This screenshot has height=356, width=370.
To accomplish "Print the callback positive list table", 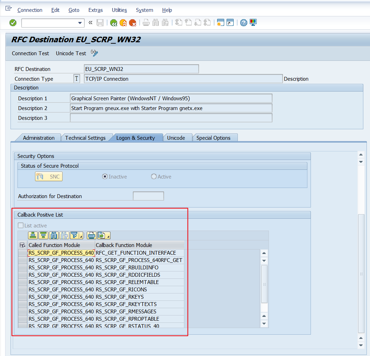I will 91,235.
